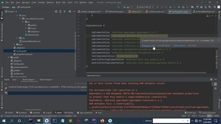Click the editor horizontal scrollbar
The width and height of the screenshot is (221, 124).
coord(146,73)
